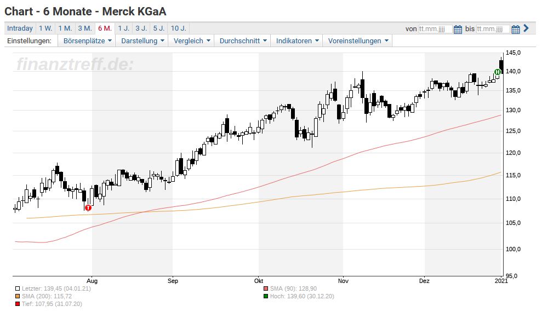542x312 pixels.
Task: Switch to the Intraday tab
Action: pos(20,28)
